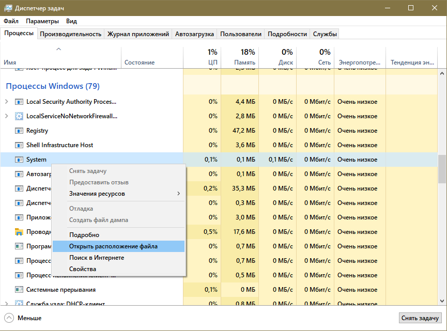
Task: Click the Проводник folder icon
Action: pyautogui.click(x=19, y=232)
